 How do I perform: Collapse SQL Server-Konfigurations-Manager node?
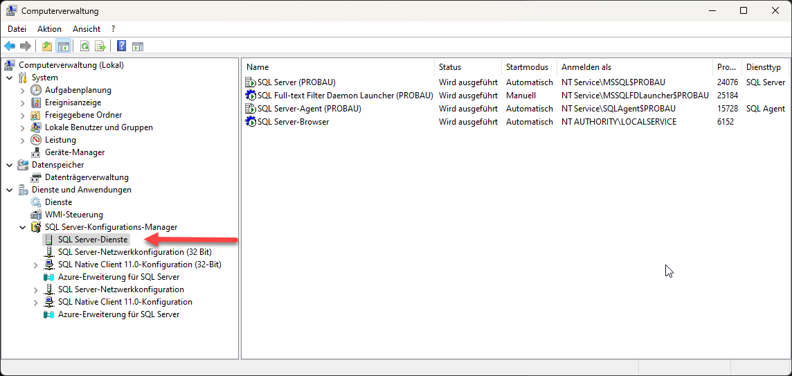click(22, 227)
